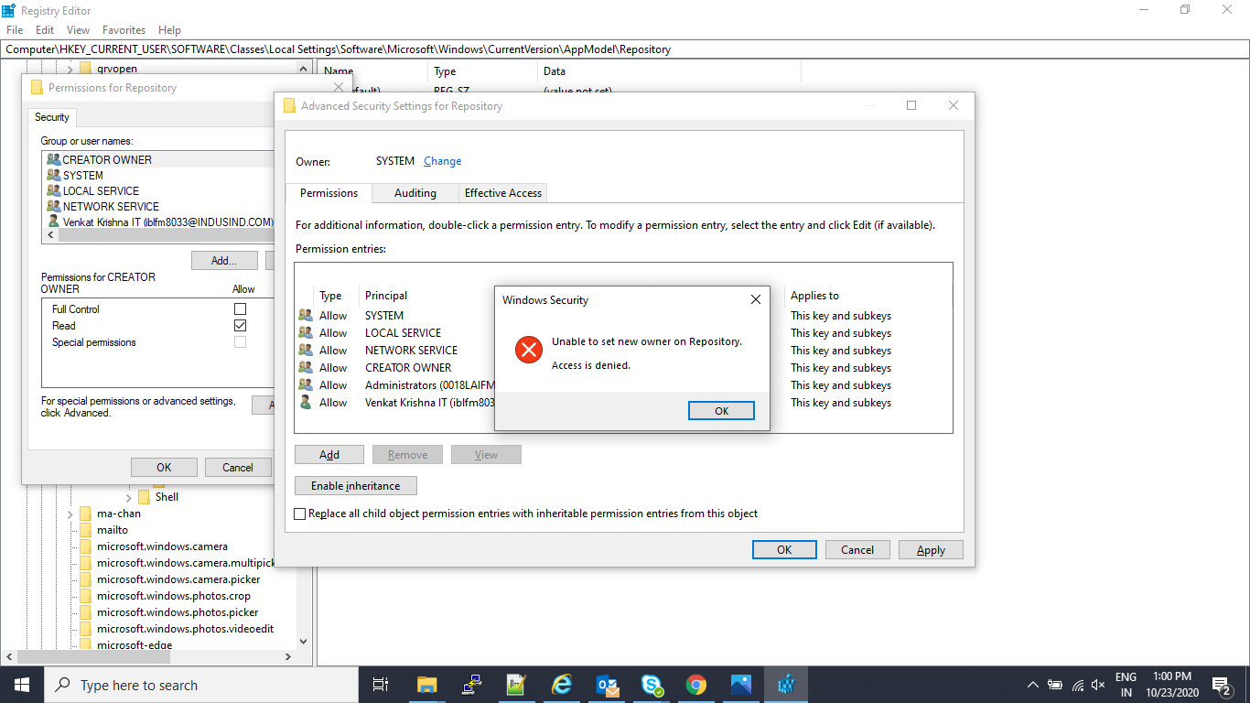
Task: Tick the Full Control Allow checkbox
Action: tap(240, 309)
